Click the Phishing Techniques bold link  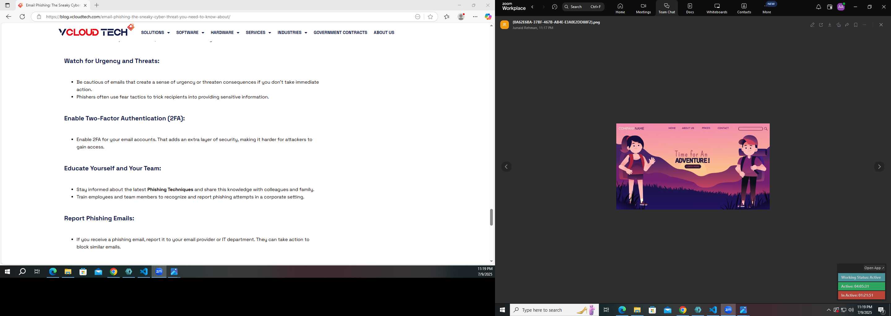pyautogui.click(x=170, y=189)
